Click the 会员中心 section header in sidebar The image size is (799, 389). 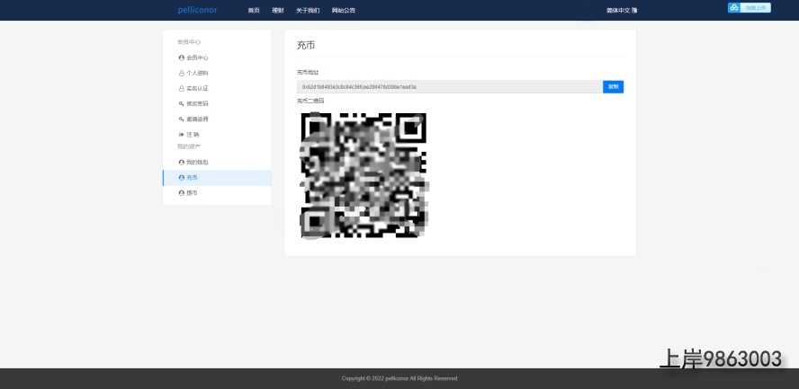click(189, 42)
